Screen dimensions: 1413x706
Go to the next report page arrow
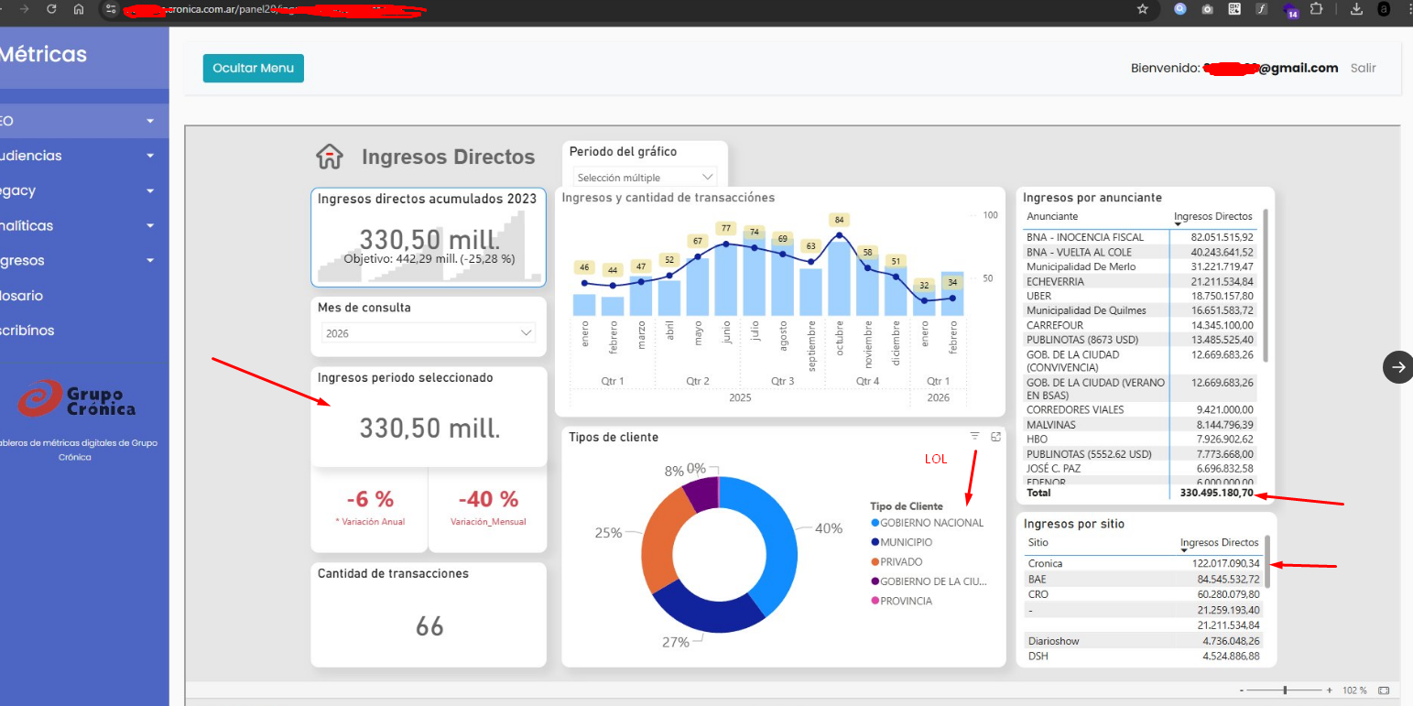[1398, 367]
